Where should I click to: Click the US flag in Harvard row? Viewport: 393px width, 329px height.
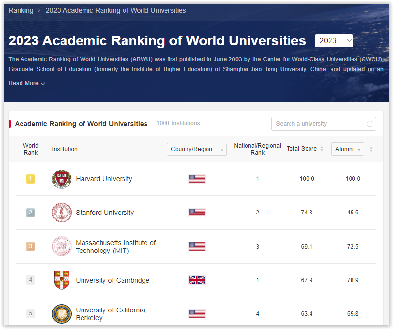[x=197, y=179]
